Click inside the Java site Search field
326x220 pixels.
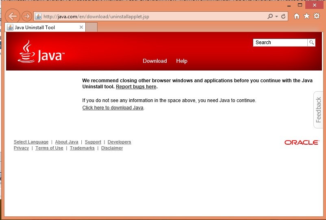(280, 43)
